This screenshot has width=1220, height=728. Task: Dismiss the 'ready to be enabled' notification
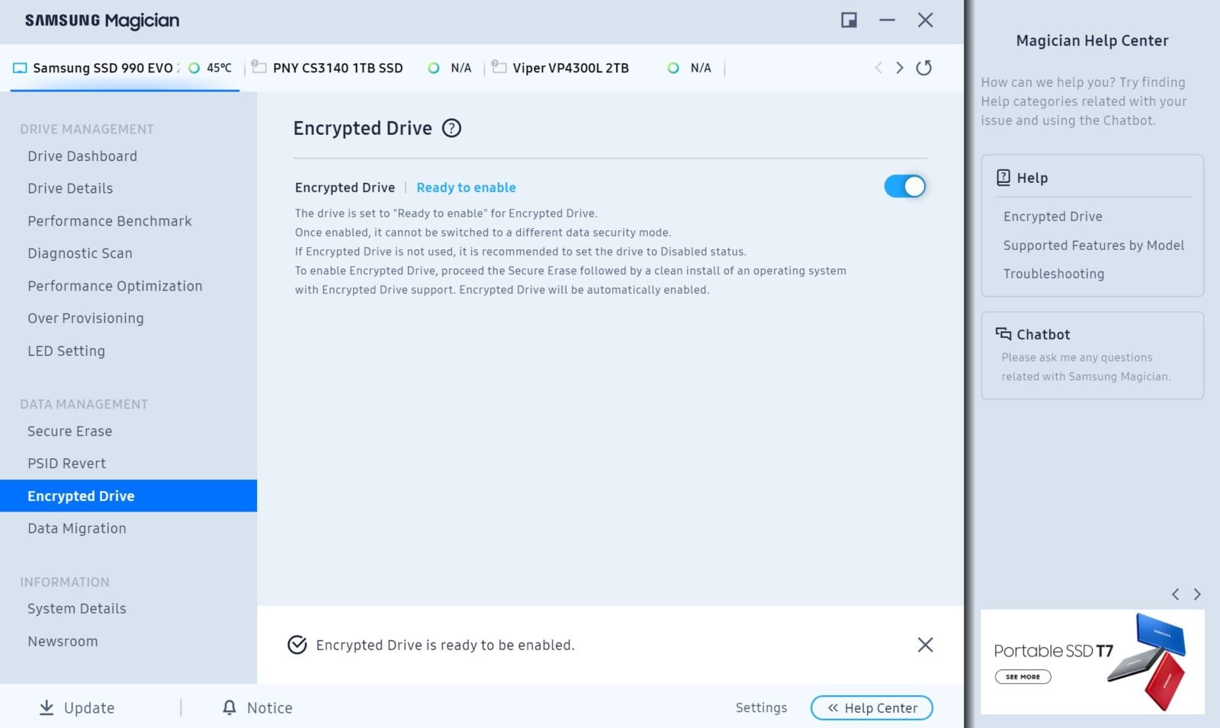925,645
